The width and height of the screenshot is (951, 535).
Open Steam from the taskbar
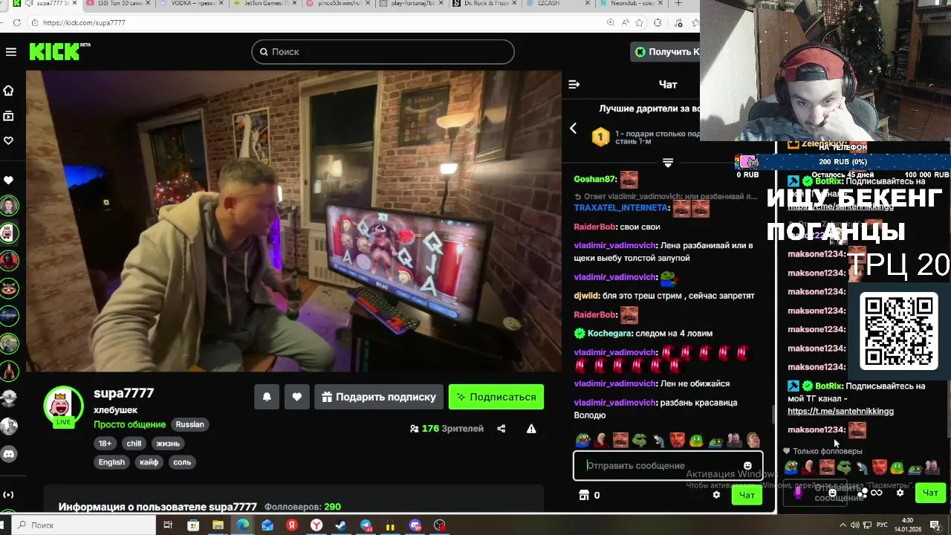point(341,525)
